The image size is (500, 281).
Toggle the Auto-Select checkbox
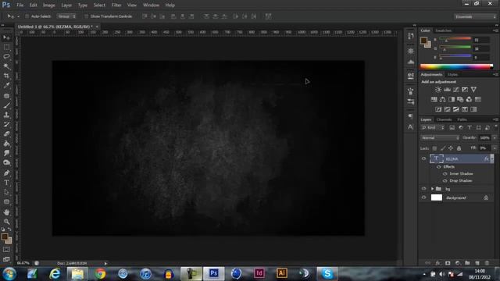(27, 16)
